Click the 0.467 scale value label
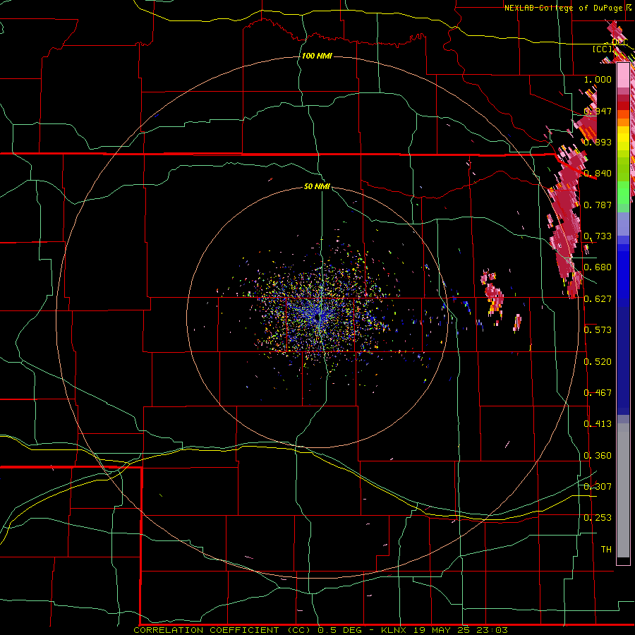635x635 pixels. coord(598,393)
